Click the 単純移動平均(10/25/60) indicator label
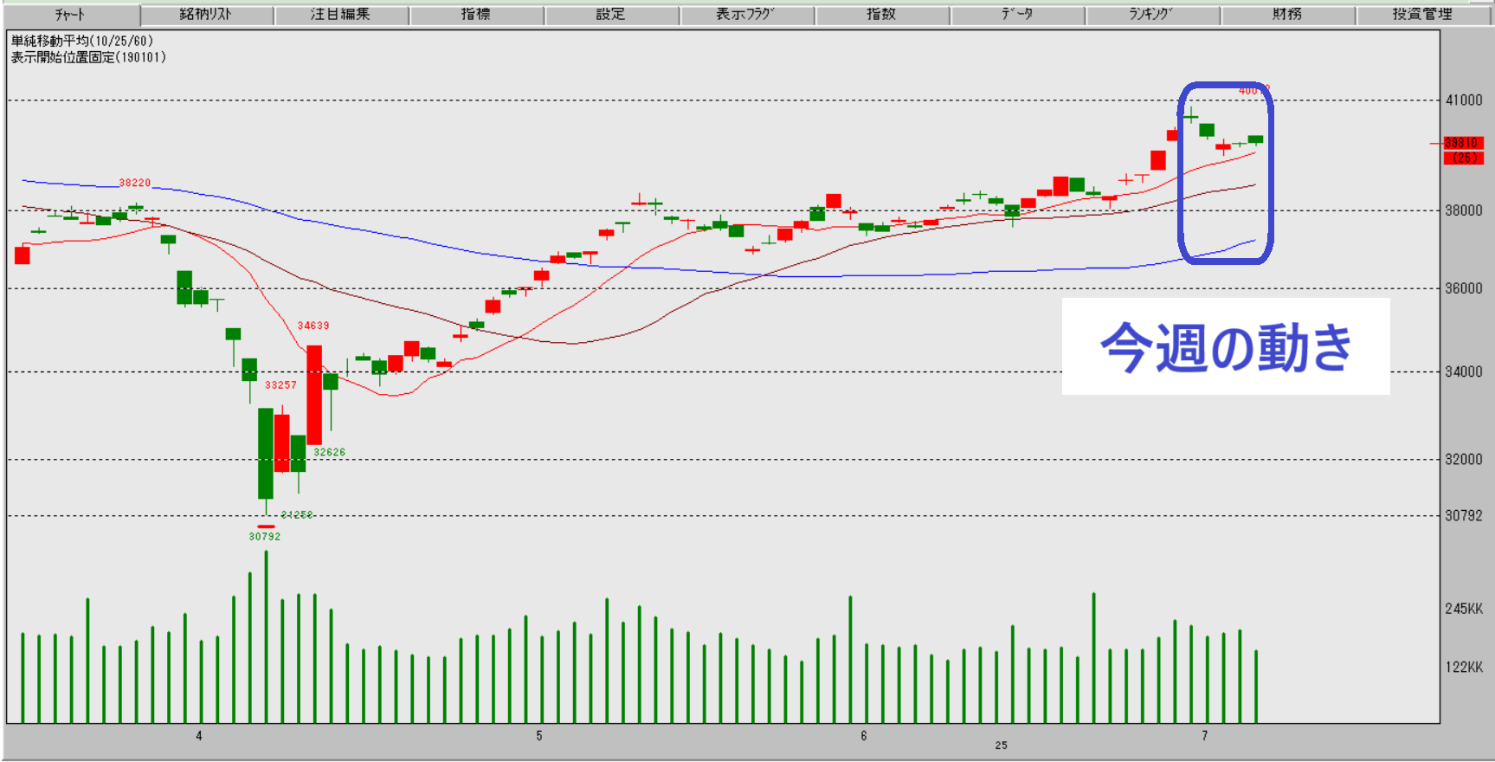 (82, 41)
